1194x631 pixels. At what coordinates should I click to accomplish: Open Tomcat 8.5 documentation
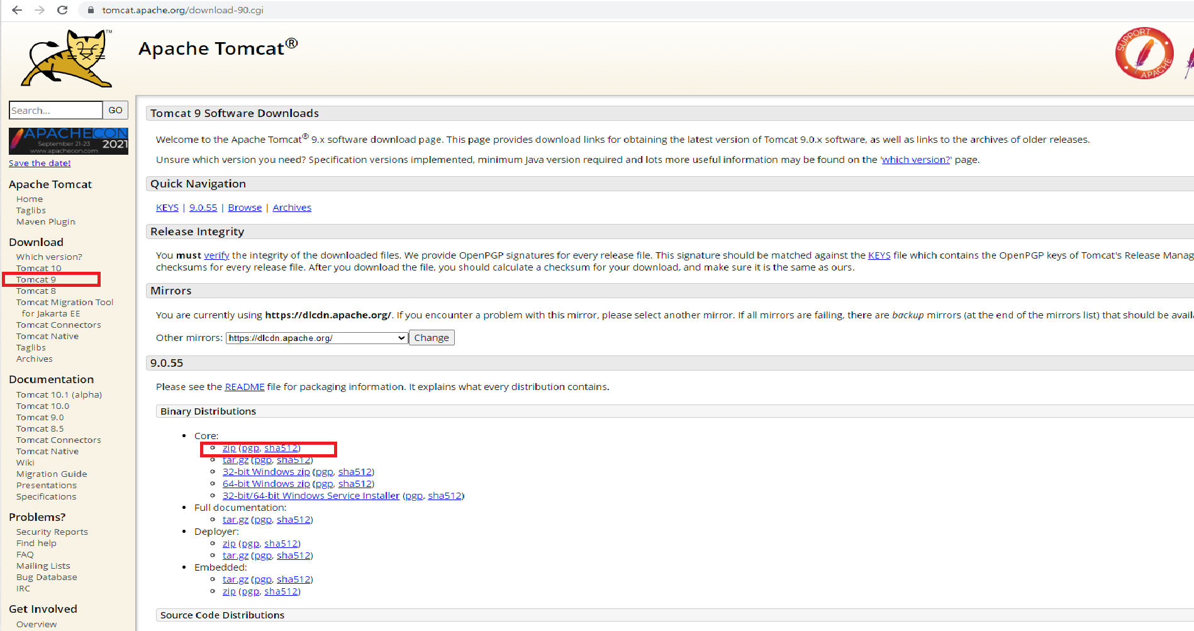pos(40,428)
